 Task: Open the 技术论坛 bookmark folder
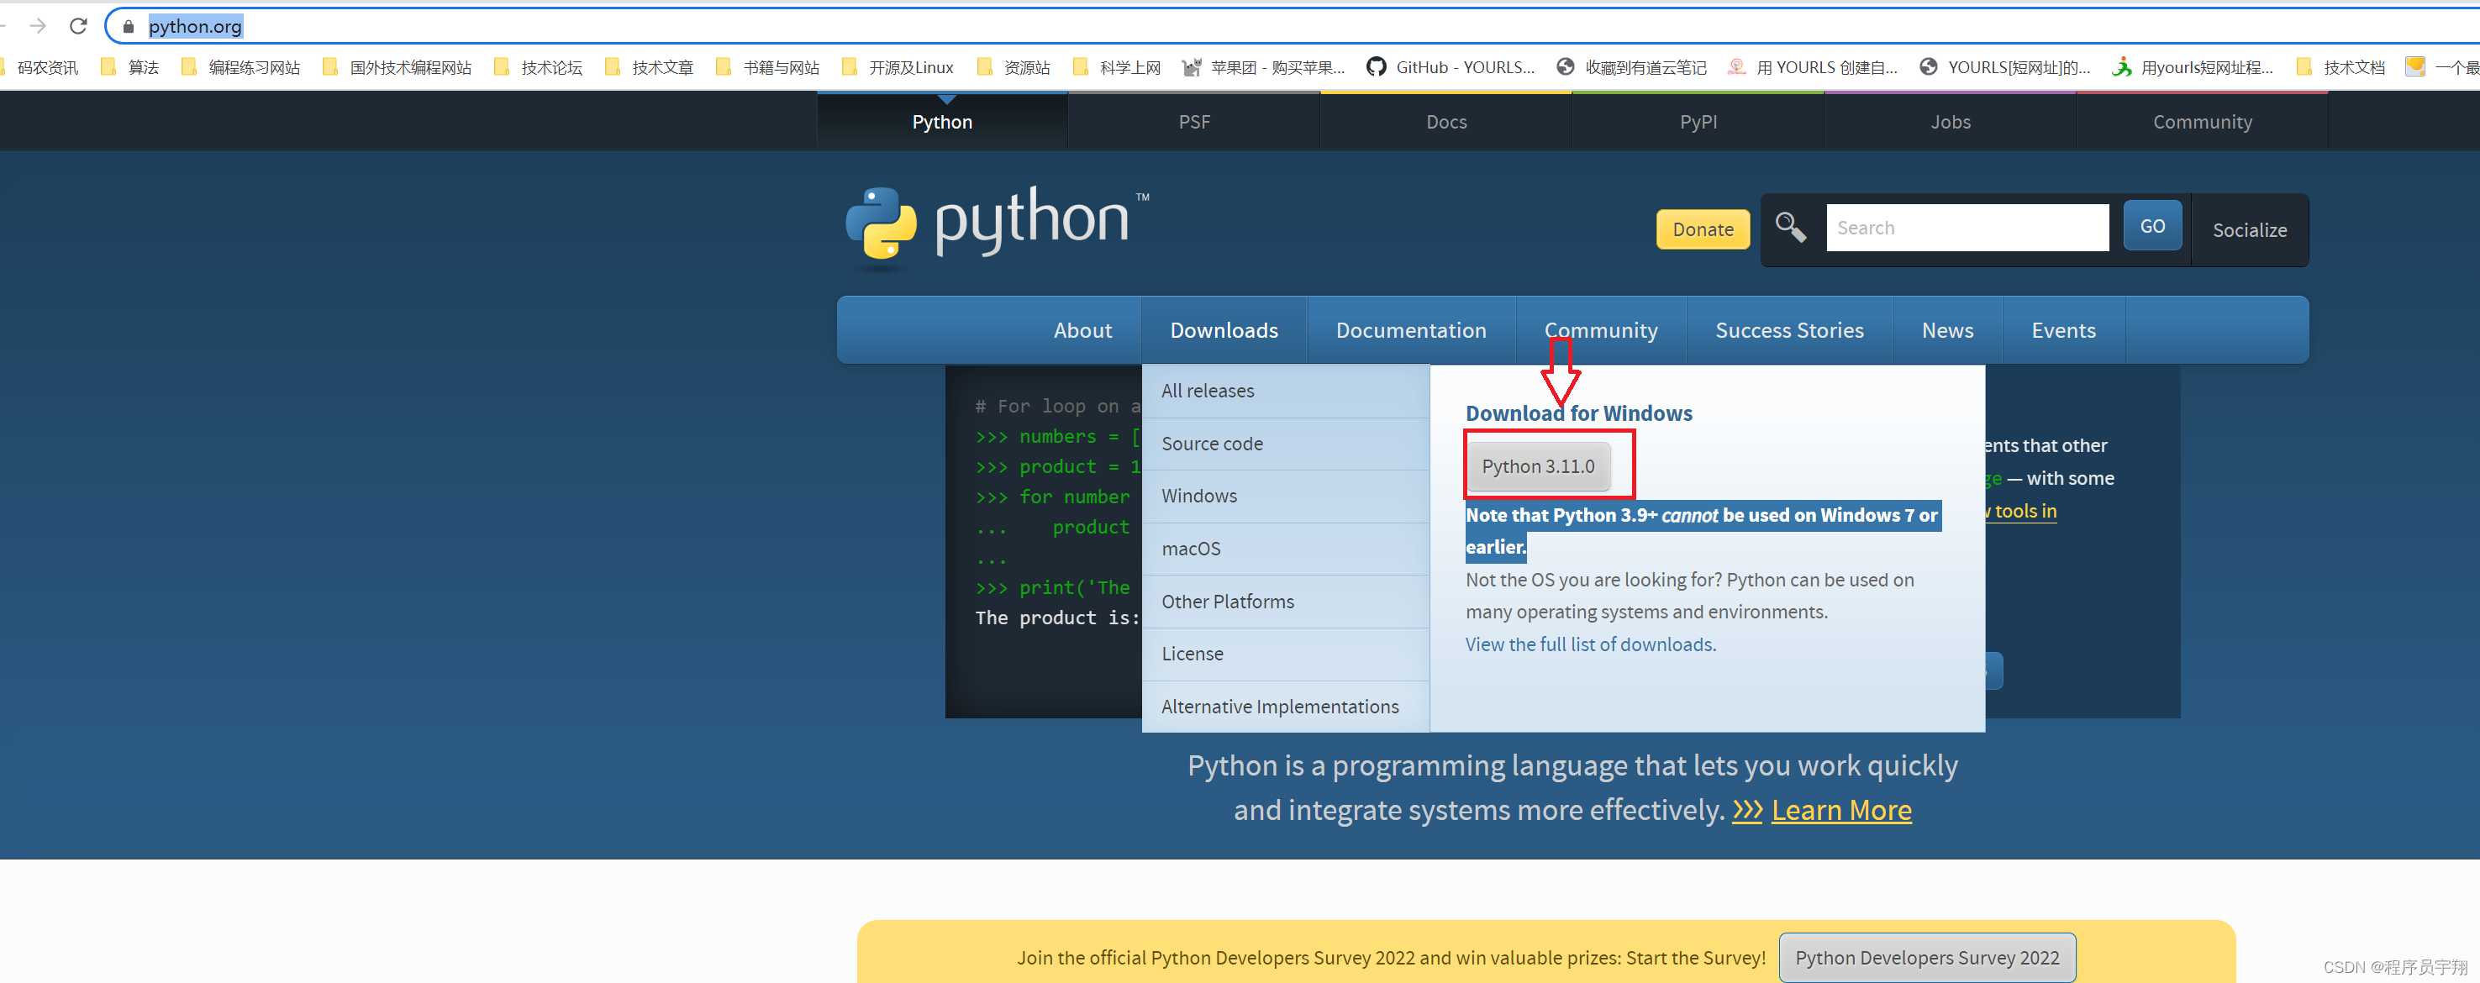[538, 67]
